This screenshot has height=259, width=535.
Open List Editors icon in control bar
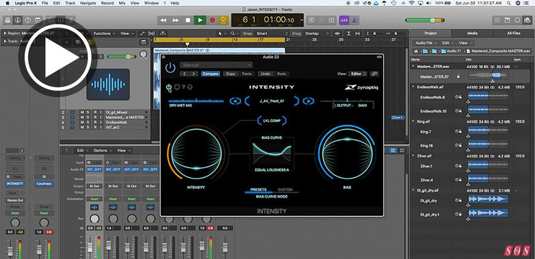tap(497, 20)
